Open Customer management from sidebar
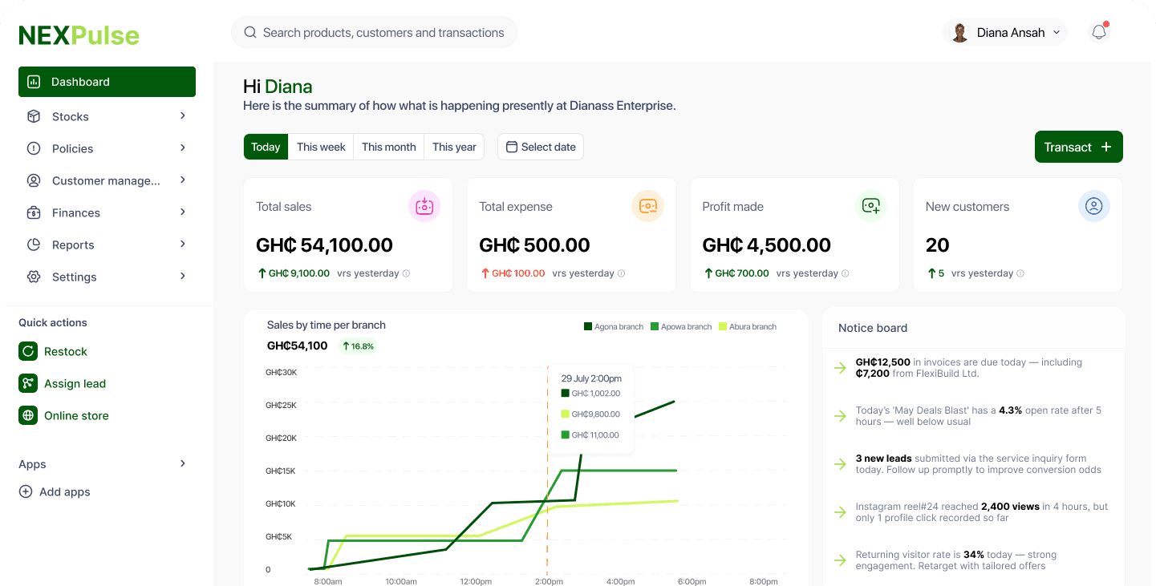The image size is (1156, 586). click(x=34, y=180)
